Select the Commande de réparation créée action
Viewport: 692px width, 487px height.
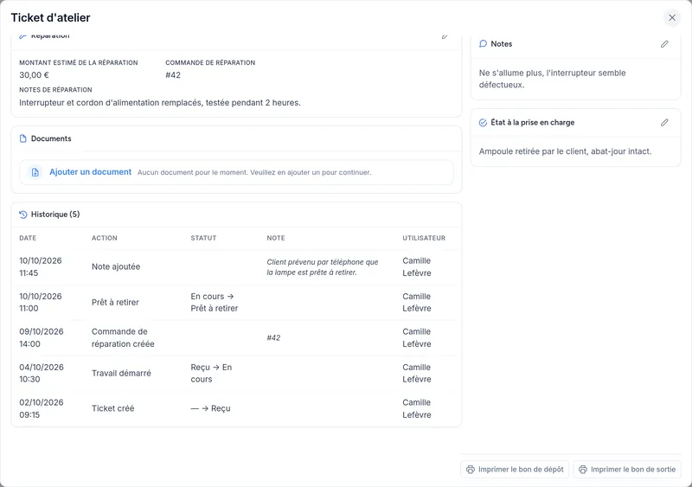pos(123,337)
